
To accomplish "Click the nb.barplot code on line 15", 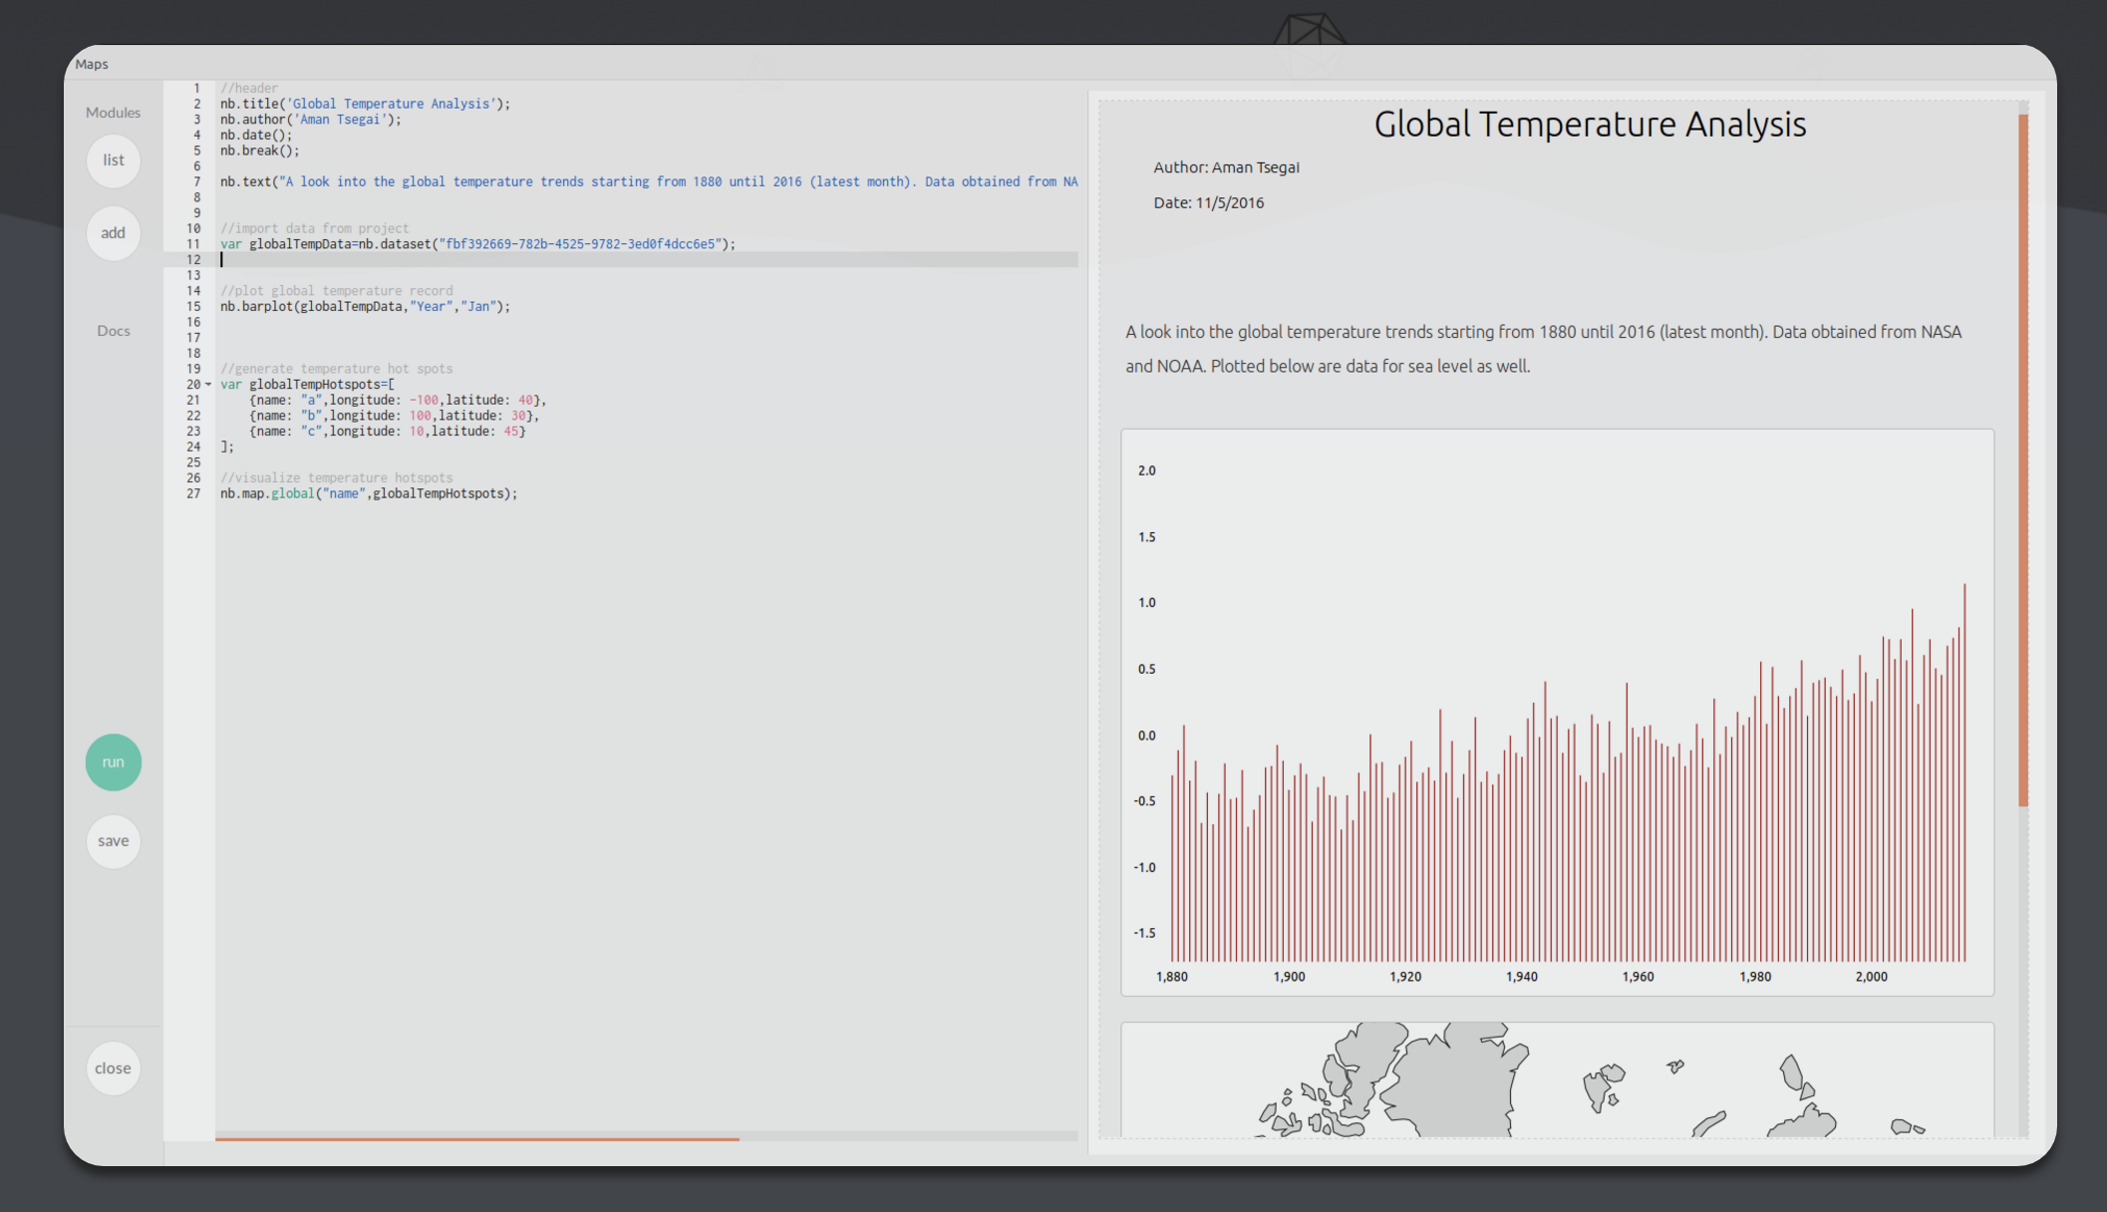I will (x=365, y=307).
